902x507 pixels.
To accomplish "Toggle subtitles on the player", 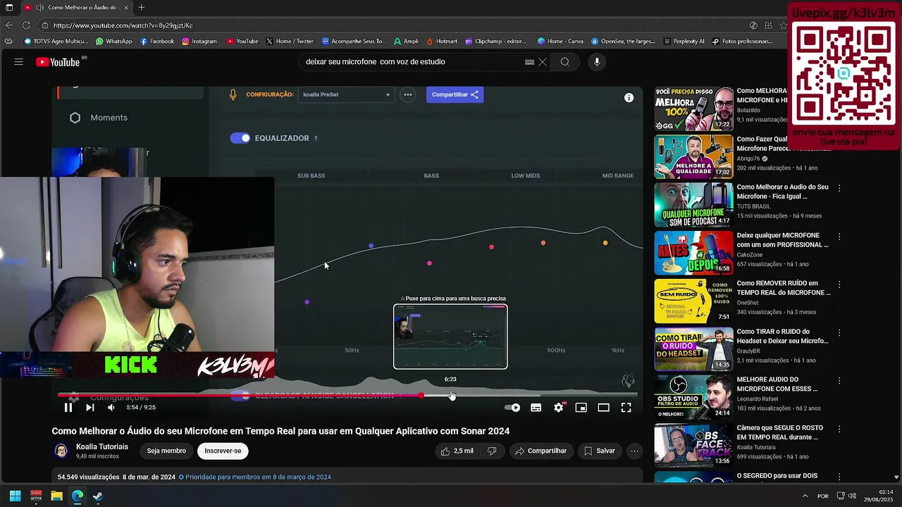I will tap(536, 408).
